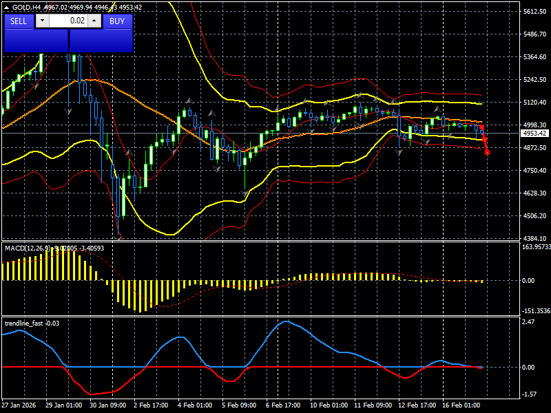Click the 29 Jan 01:00 time label
Image resolution: width=551 pixels, height=413 pixels.
(x=63, y=405)
